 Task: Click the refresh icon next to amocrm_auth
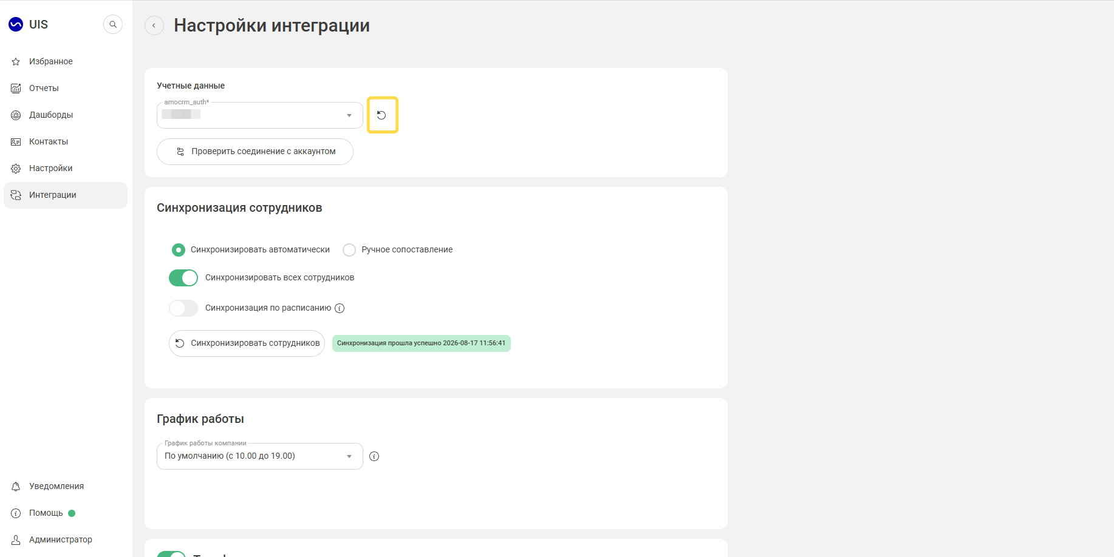coord(382,115)
